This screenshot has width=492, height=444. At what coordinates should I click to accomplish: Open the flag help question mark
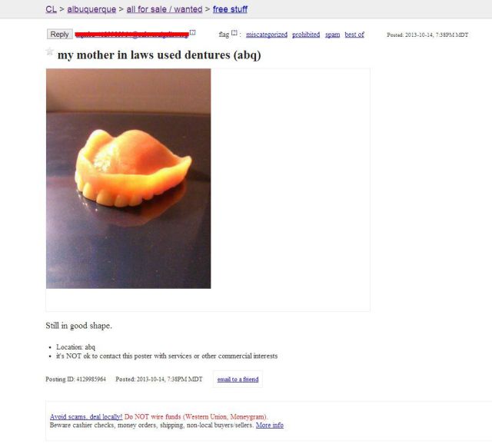pos(234,32)
